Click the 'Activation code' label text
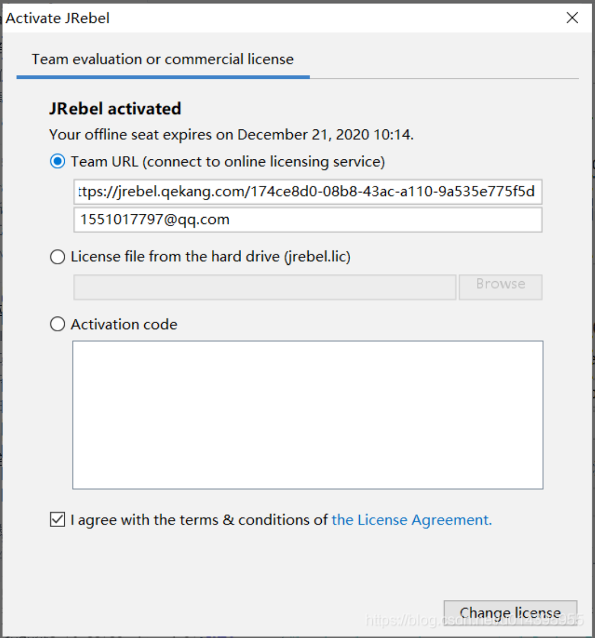Image resolution: width=595 pixels, height=638 pixels. point(124,325)
